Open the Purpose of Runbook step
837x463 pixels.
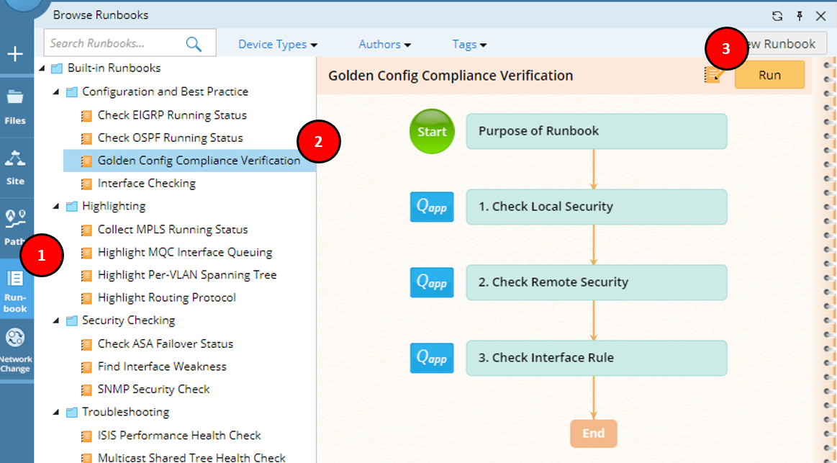click(596, 131)
